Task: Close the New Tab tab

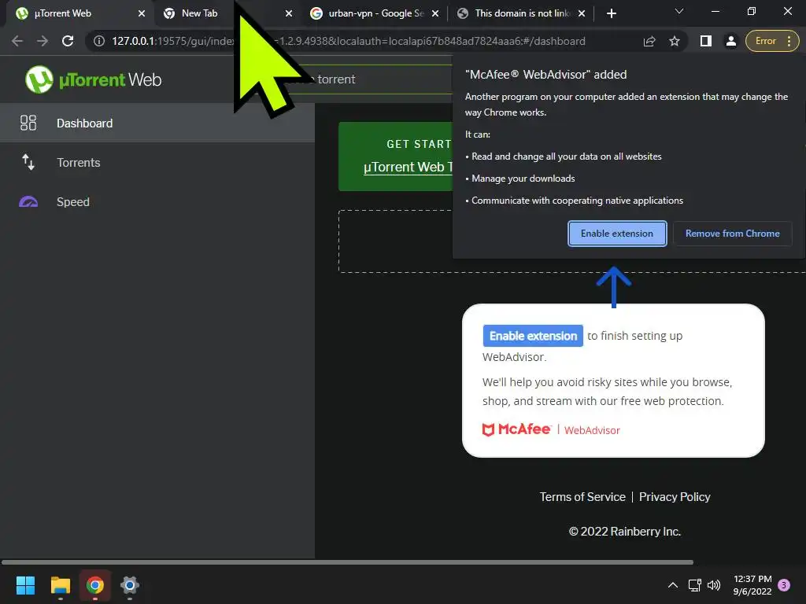Action: 289,13
